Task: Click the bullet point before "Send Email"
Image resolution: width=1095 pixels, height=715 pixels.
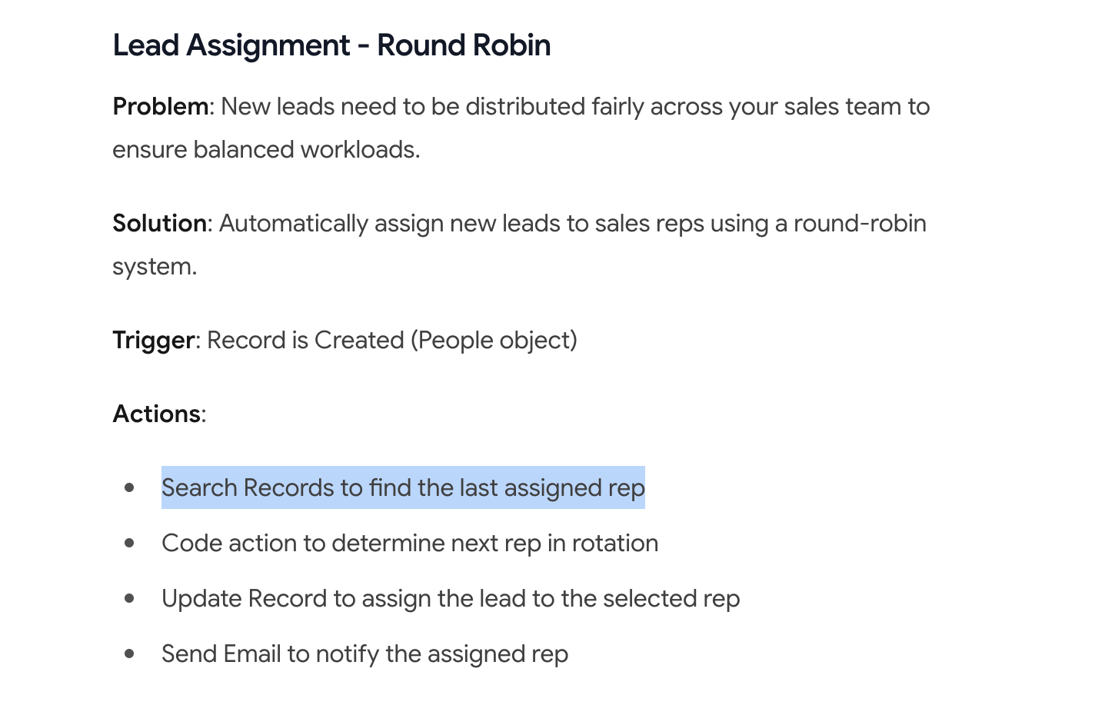Action: coord(129,653)
